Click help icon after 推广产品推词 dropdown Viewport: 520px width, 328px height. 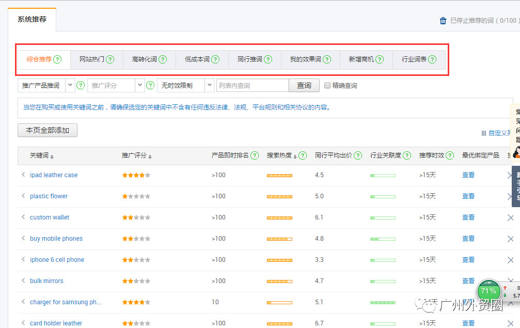coord(81,85)
